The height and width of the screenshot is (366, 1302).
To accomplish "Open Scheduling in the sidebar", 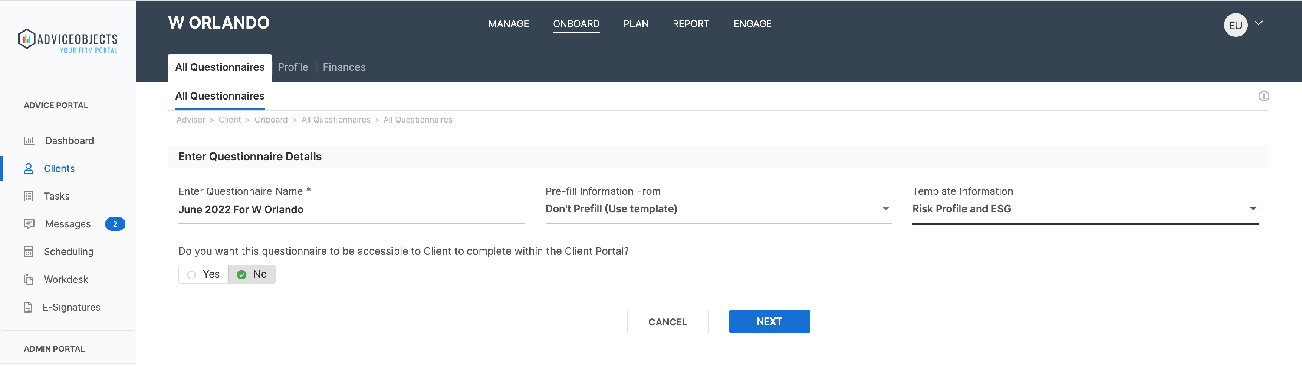I will [x=69, y=252].
